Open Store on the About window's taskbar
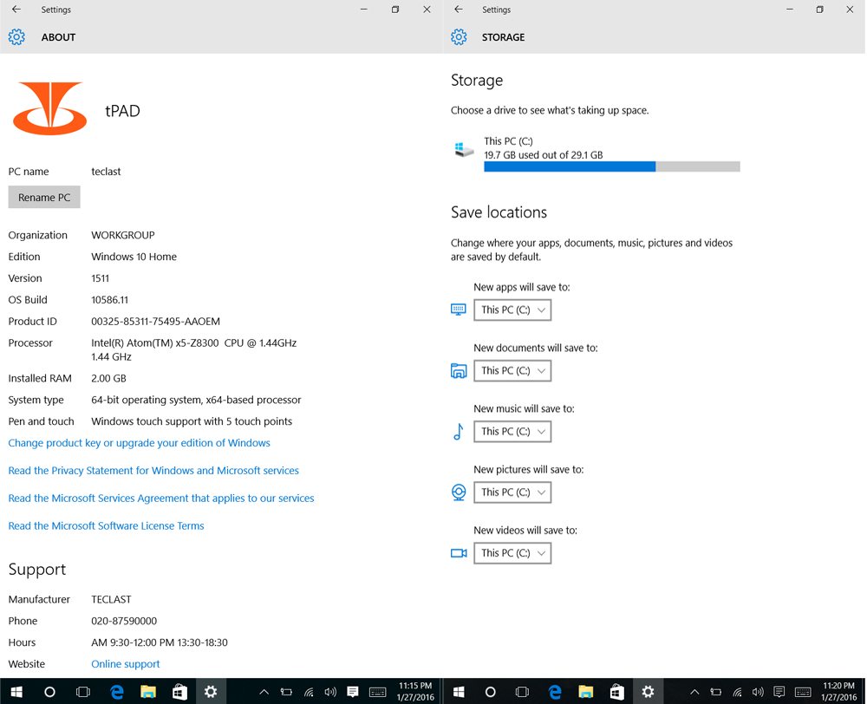The width and height of the screenshot is (867, 704). [179, 692]
